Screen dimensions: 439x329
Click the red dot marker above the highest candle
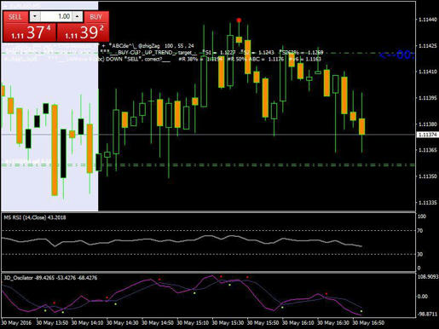[239, 20]
